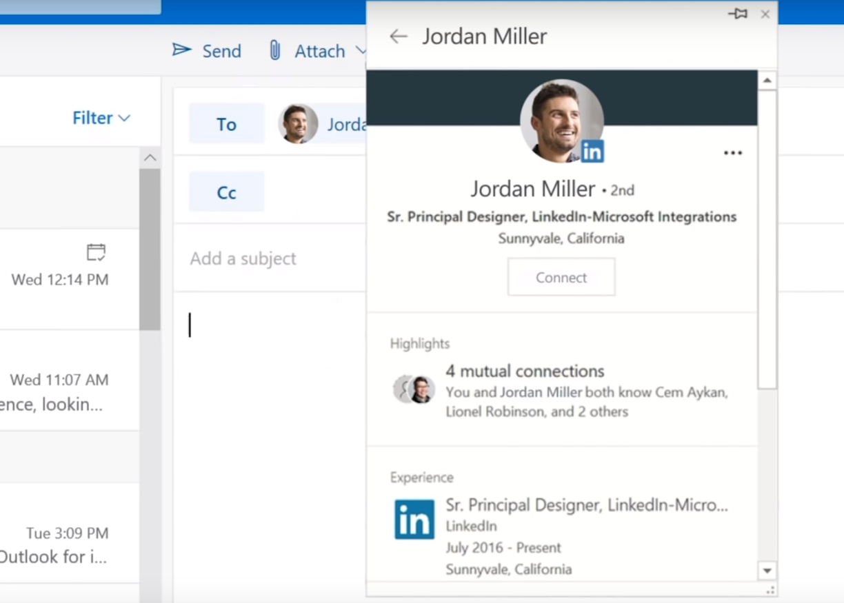This screenshot has height=603, width=844.
Task: Click the Attach paperclip icon
Action: (x=274, y=50)
